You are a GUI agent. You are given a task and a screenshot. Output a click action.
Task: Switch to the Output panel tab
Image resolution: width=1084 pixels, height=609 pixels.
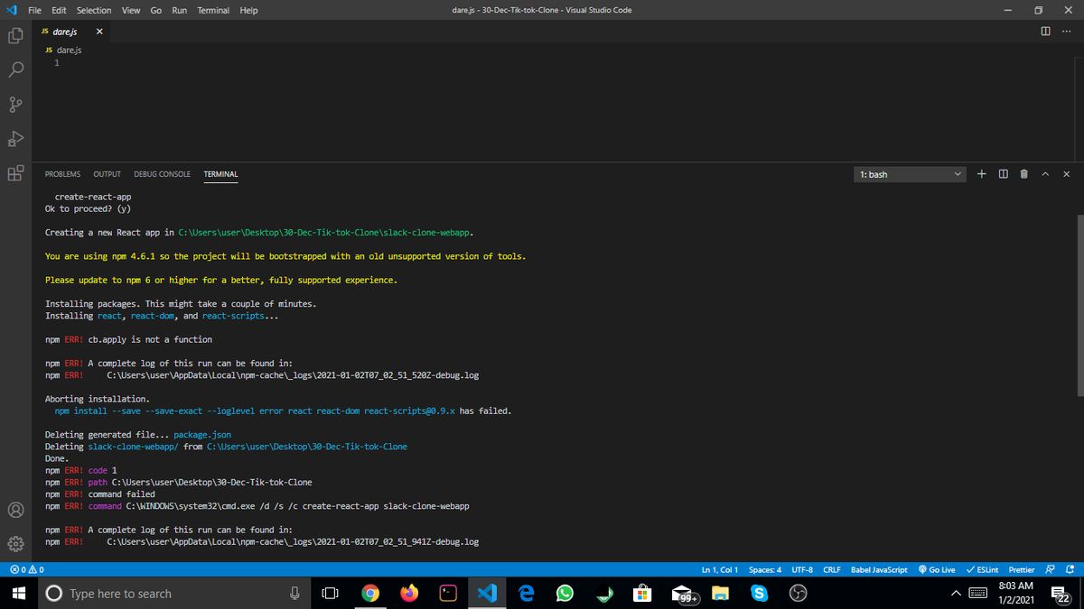pyautogui.click(x=107, y=174)
